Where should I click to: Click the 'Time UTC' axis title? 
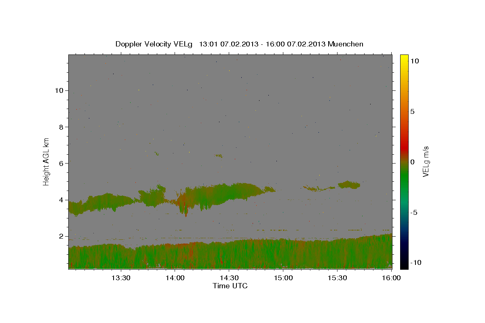point(230,286)
